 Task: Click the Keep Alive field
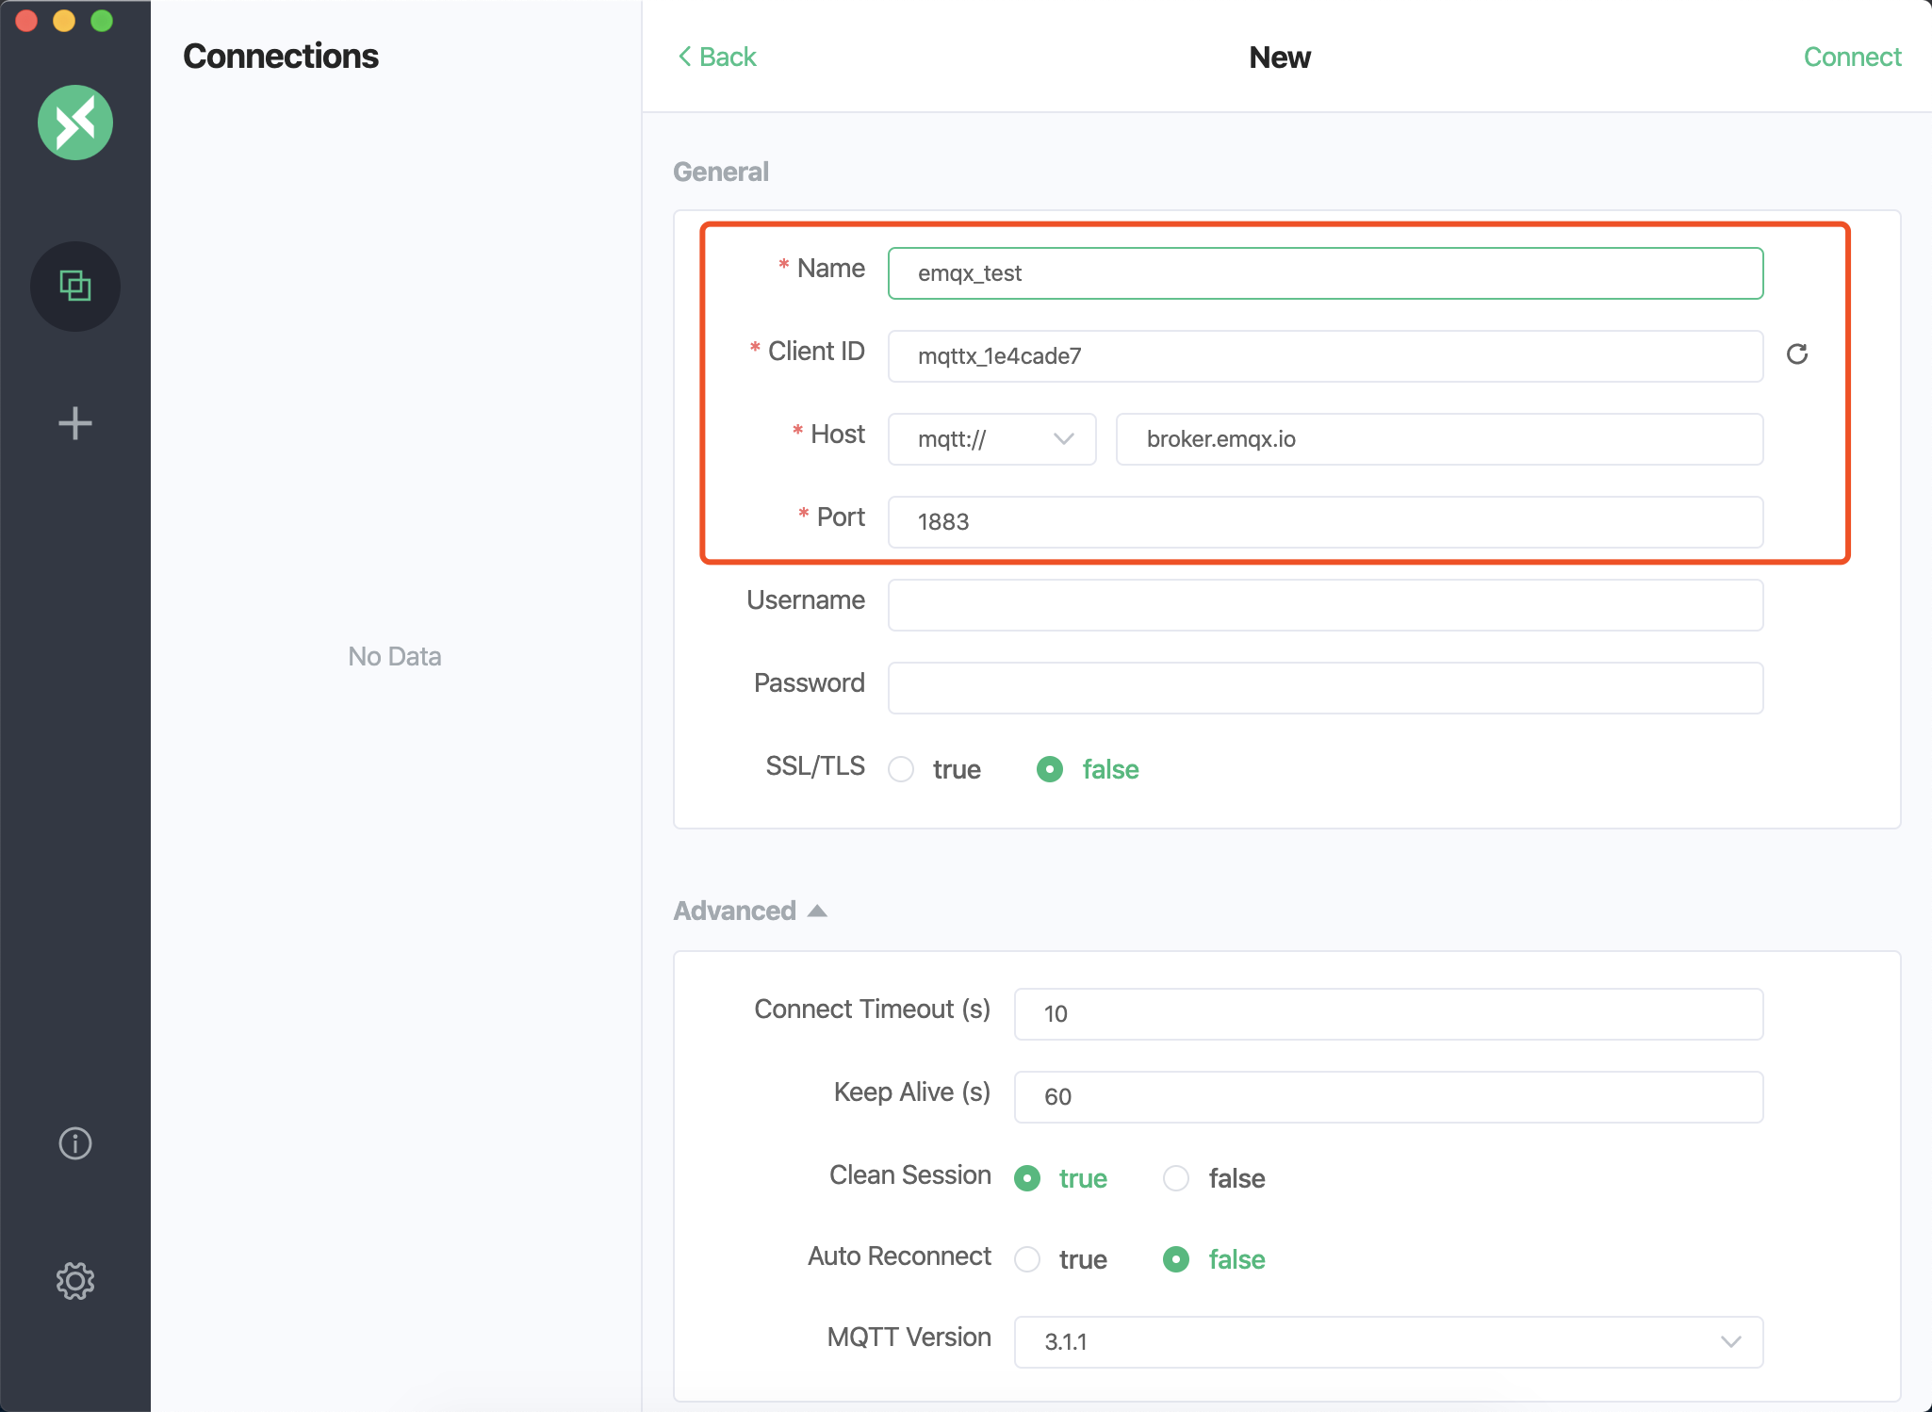[1387, 1097]
